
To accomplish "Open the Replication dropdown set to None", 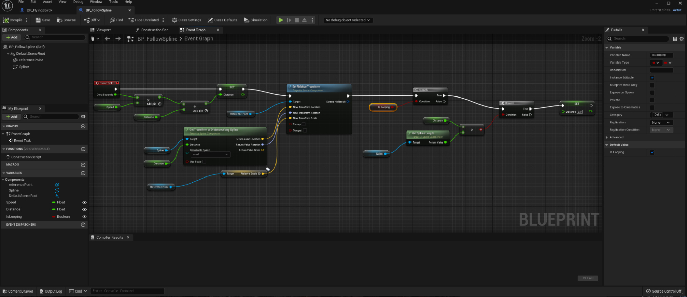I will coord(661,123).
